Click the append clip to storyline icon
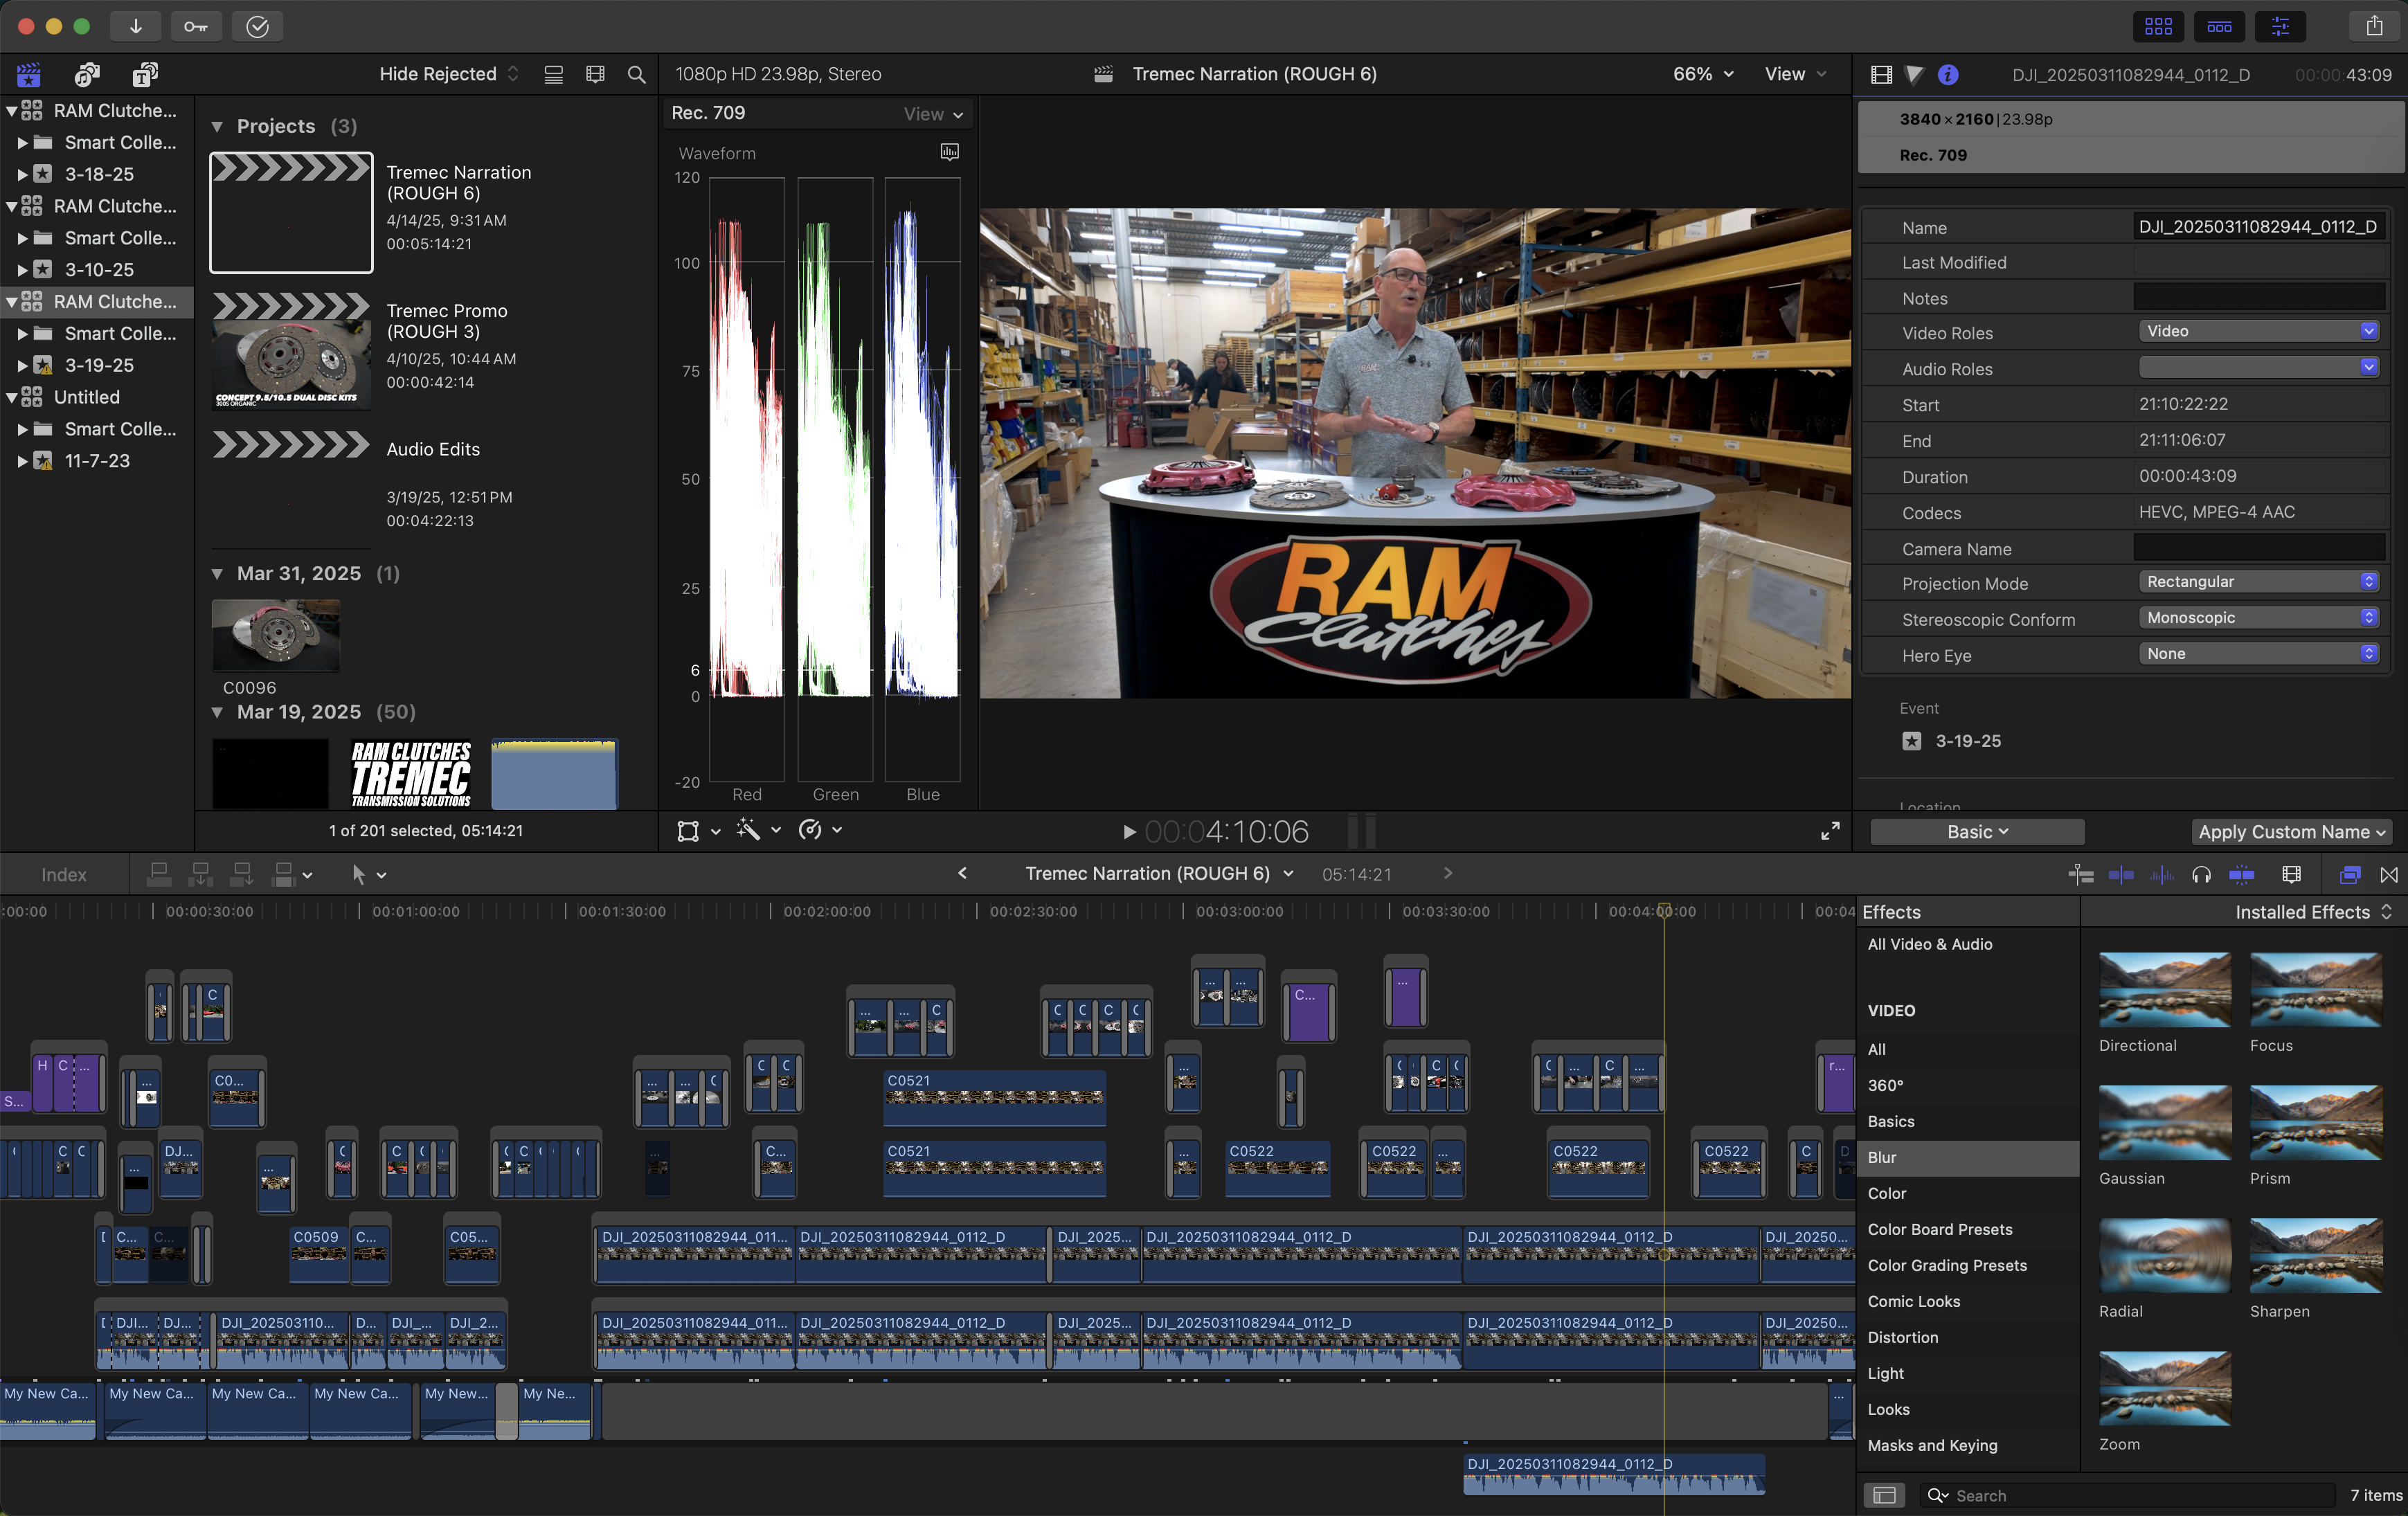 [241, 875]
